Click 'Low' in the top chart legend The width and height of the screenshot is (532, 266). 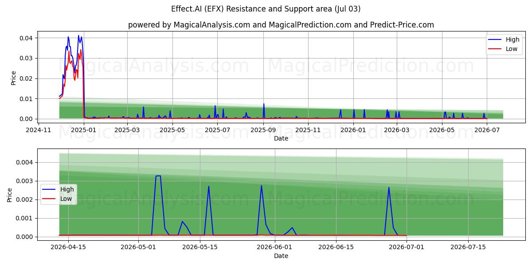pyautogui.click(x=512, y=49)
